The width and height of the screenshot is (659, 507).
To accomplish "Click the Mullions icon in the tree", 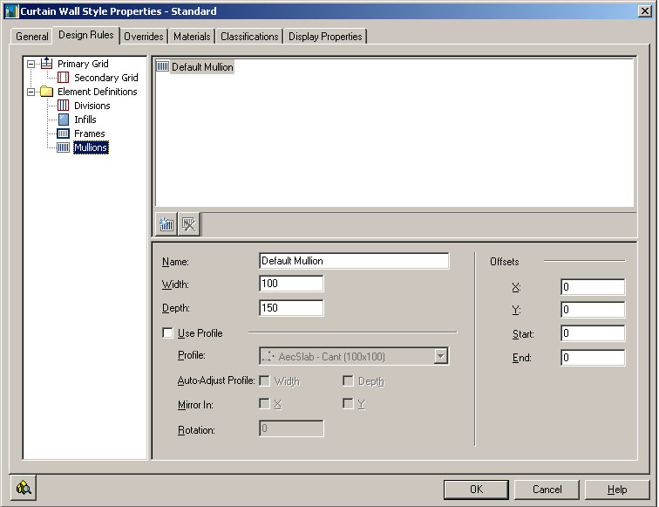I will pos(63,147).
